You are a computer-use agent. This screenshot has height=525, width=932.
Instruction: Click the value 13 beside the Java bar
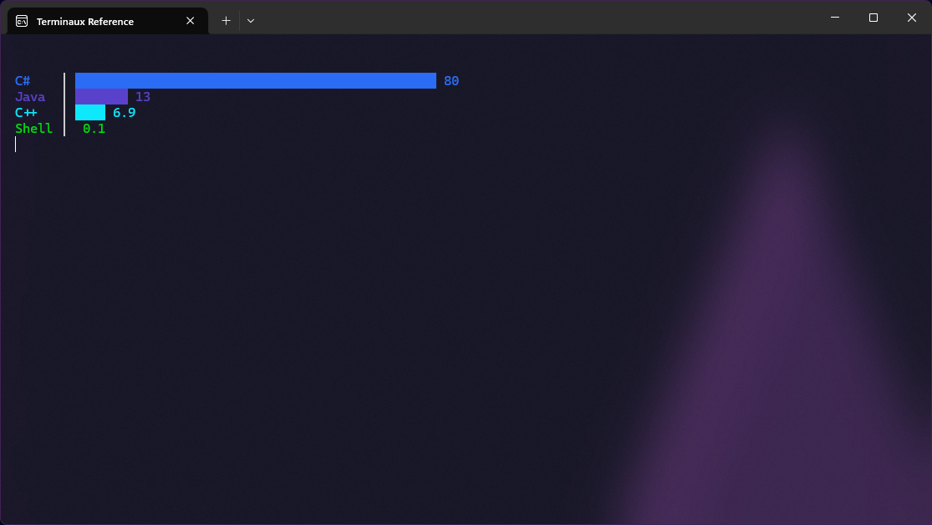click(x=143, y=97)
